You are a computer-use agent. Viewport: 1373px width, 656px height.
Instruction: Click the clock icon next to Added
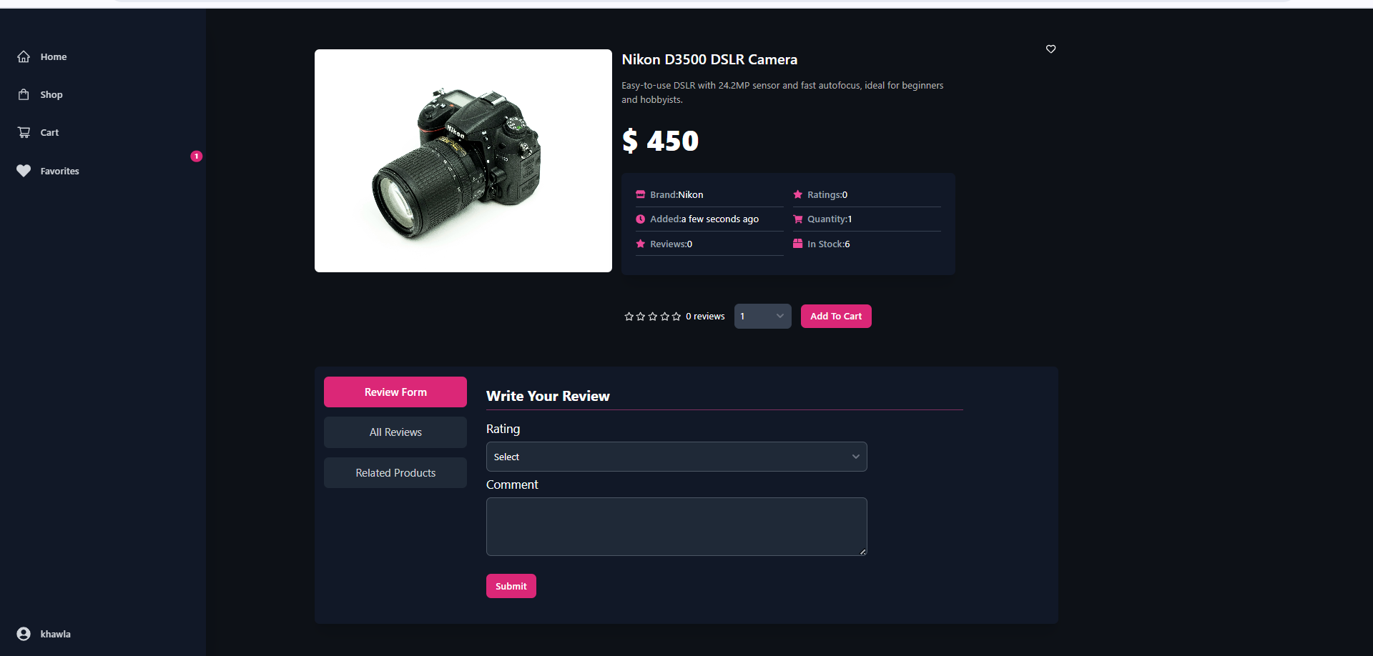point(640,219)
